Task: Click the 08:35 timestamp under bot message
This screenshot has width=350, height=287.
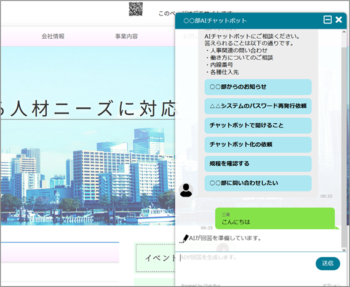Action: tap(327, 196)
